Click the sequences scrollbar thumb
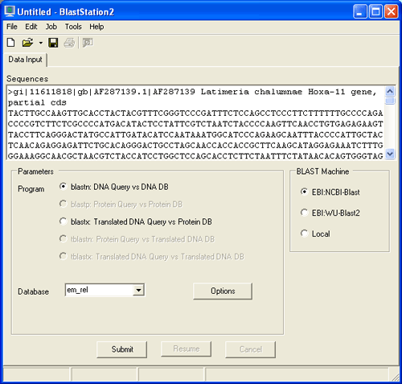402x384 pixels. [390, 101]
